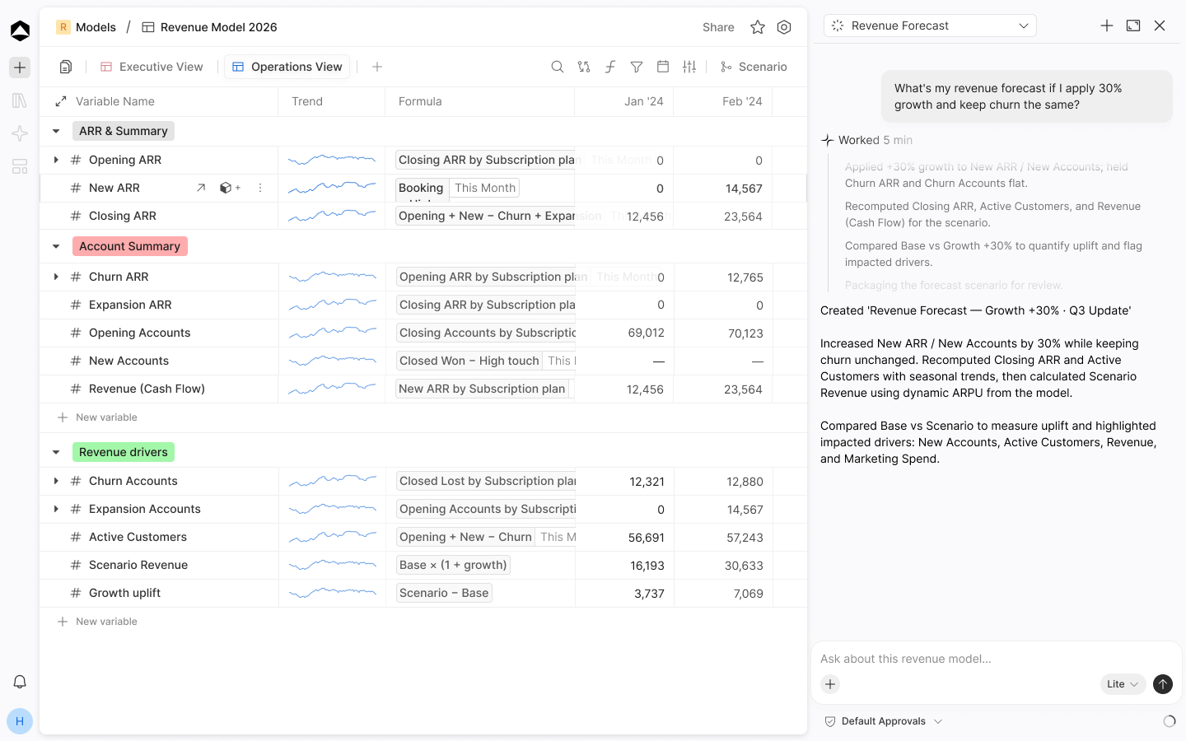Image resolution: width=1186 pixels, height=741 pixels.
Task: Click the Scenario button
Action: click(x=754, y=67)
